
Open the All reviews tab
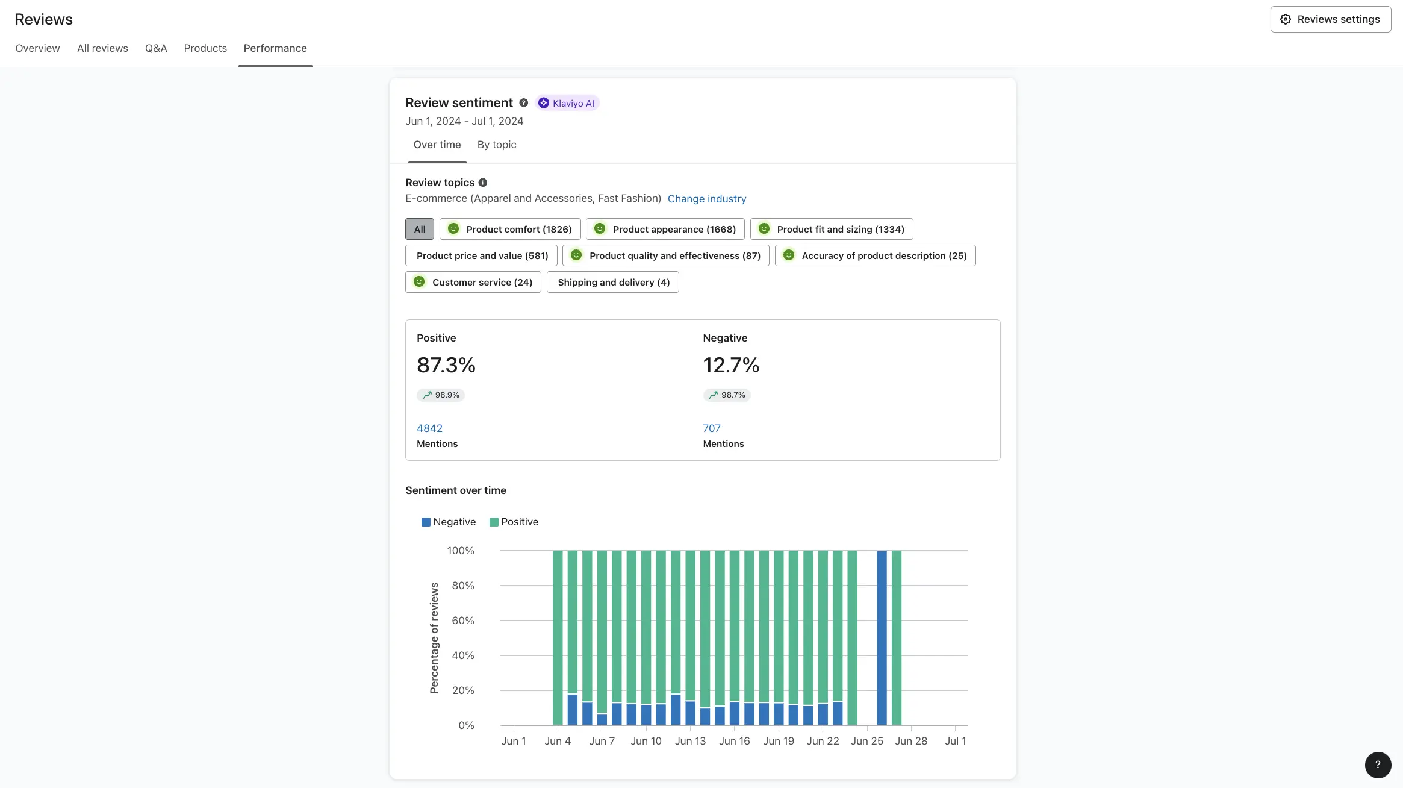pos(102,48)
